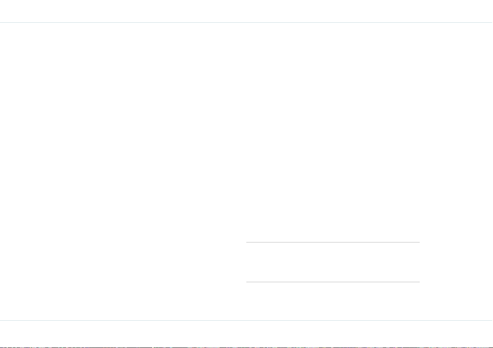The height and width of the screenshot is (348, 493).
Task: Click the blank footer area below the separator
Action: (x=247, y=334)
